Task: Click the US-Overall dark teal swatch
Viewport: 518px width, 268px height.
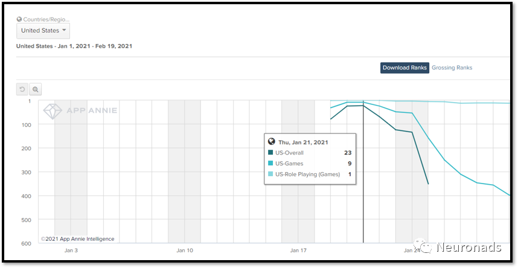Action: coord(271,153)
